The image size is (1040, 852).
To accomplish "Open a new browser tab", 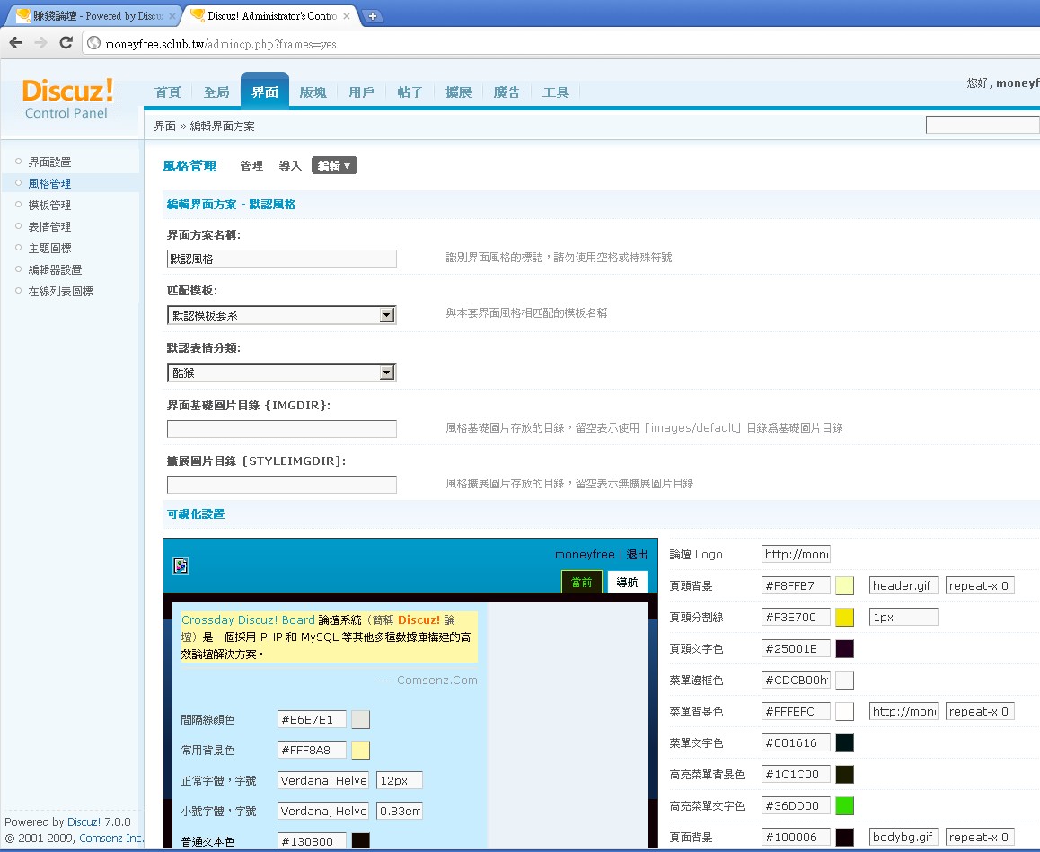I will 373,16.
